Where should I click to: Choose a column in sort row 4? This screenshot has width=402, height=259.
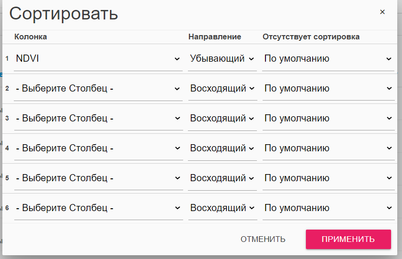(98, 148)
